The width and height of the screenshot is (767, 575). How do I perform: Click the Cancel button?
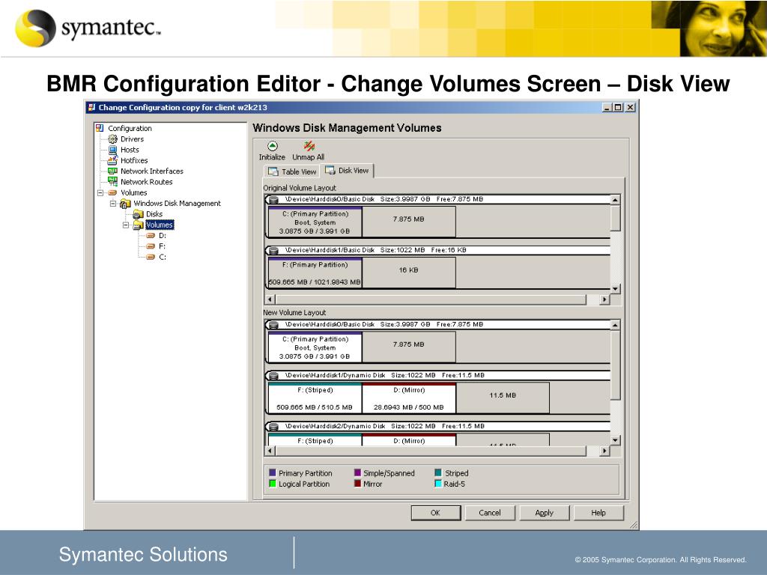pyautogui.click(x=490, y=512)
